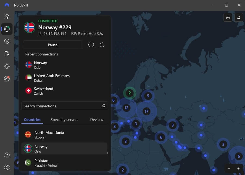Screen dimensions: 245x175
Task: Open Settings gear in sidebar
Action: click(x=7, y=167)
